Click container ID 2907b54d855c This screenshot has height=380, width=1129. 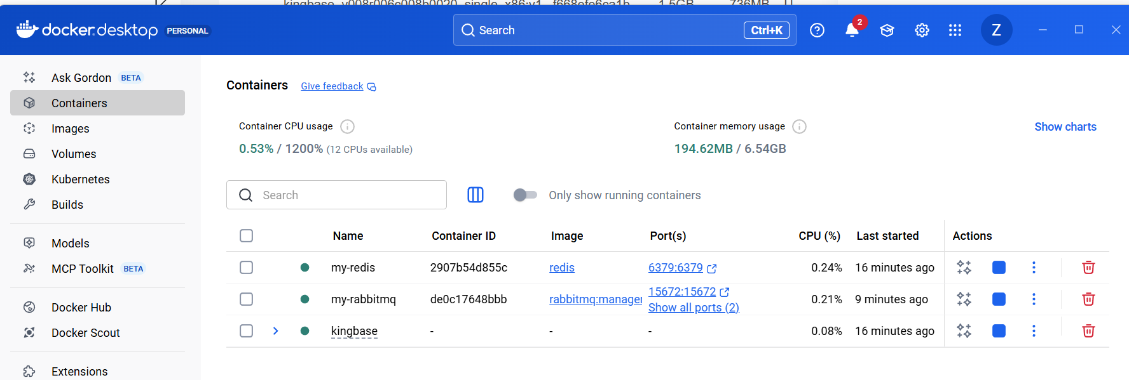click(469, 268)
